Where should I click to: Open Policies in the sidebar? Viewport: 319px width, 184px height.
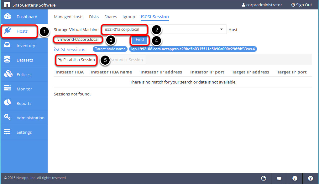pos(24,75)
